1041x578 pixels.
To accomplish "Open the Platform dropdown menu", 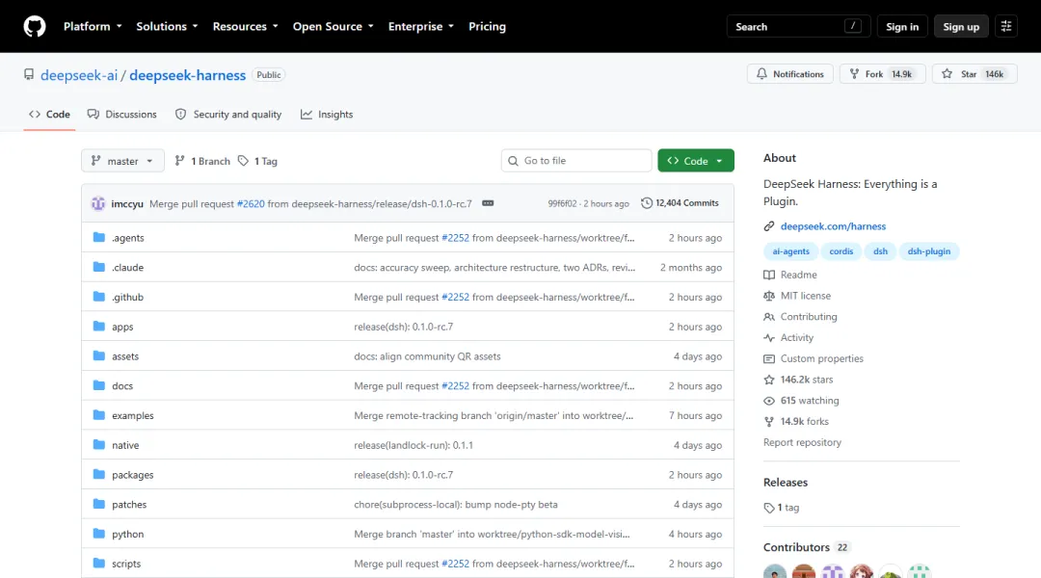I will click(x=93, y=27).
